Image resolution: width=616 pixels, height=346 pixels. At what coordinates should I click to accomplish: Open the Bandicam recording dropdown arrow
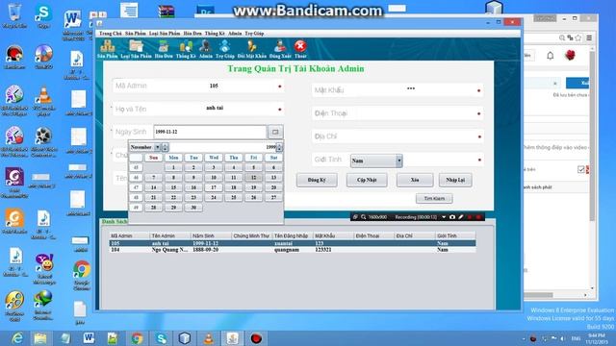pyautogui.click(x=444, y=217)
